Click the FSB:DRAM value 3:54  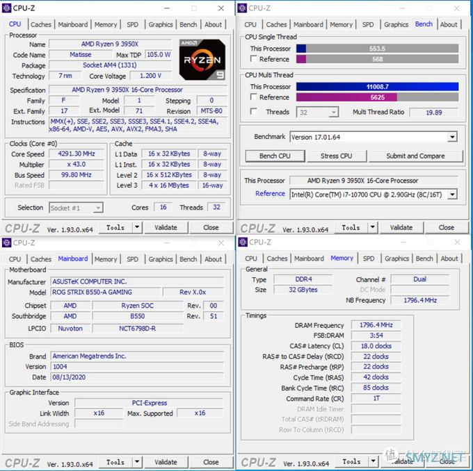click(376, 336)
